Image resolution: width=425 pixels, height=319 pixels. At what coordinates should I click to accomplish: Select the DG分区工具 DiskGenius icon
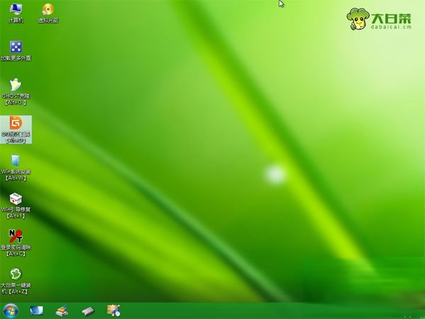tap(16, 129)
